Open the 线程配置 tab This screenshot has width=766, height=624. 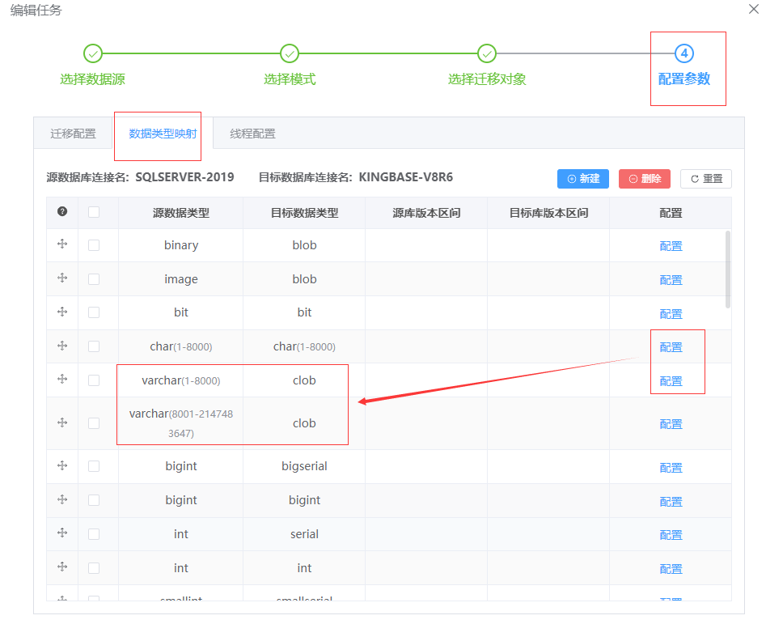pyautogui.click(x=252, y=134)
